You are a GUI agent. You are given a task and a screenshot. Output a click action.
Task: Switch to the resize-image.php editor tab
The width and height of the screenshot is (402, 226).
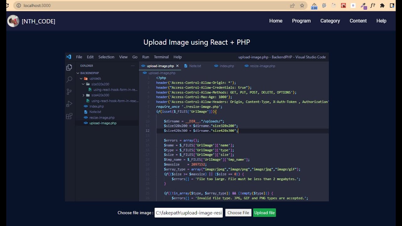pyautogui.click(x=260, y=66)
